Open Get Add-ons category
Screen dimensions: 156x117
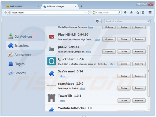26,36
